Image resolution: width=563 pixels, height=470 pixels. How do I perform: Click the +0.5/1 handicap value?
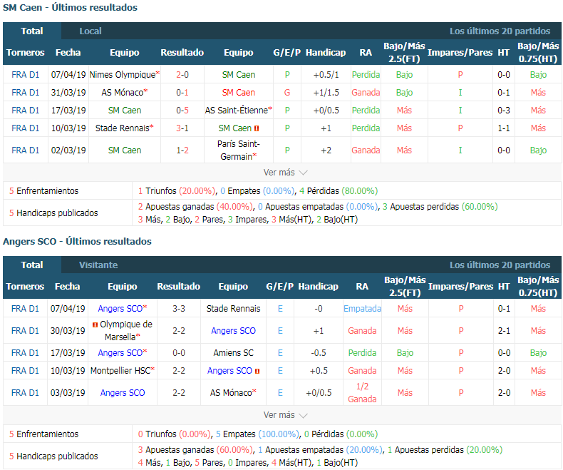(x=326, y=75)
